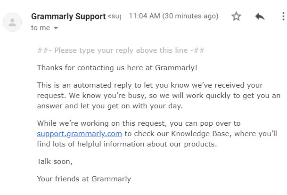This screenshot has width=287, height=195.
Task: Click the 'This is an automated reply' line
Action: [150, 85]
